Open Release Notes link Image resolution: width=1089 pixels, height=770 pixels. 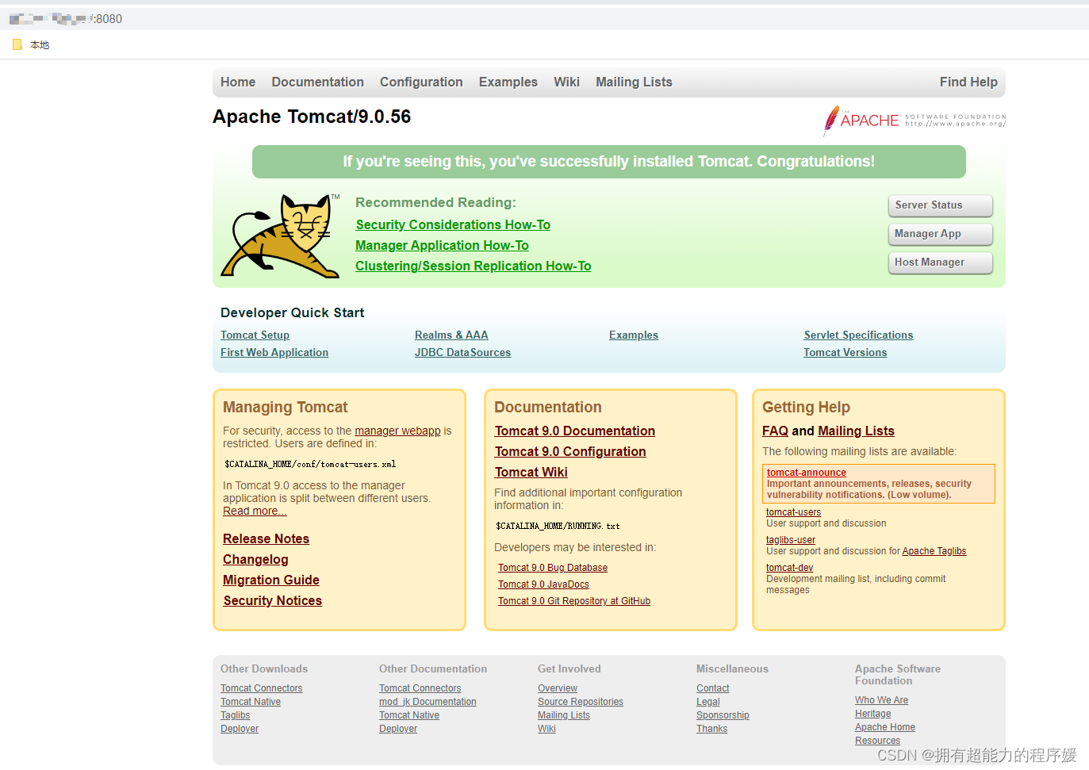(266, 539)
